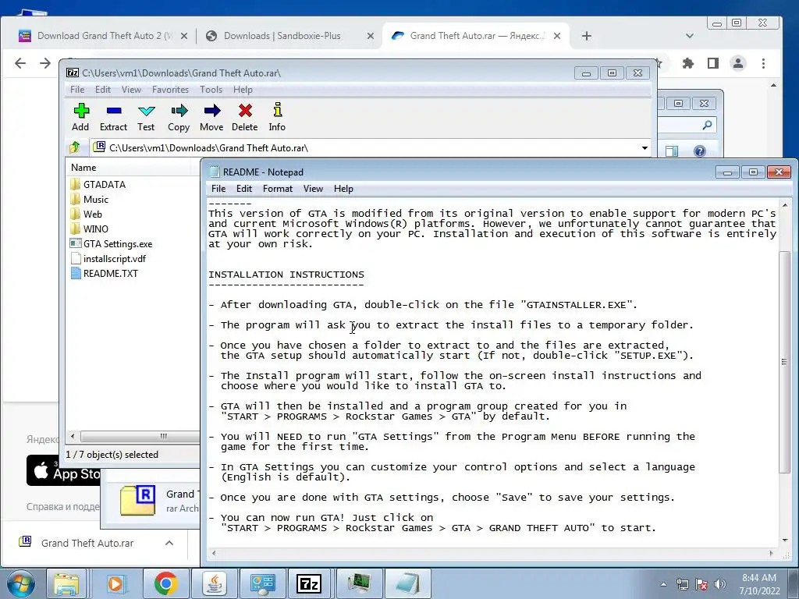The height and width of the screenshot is (599, 799).
Task: Open Chrome extensions puzzle icon
Action: coord(688,63)
